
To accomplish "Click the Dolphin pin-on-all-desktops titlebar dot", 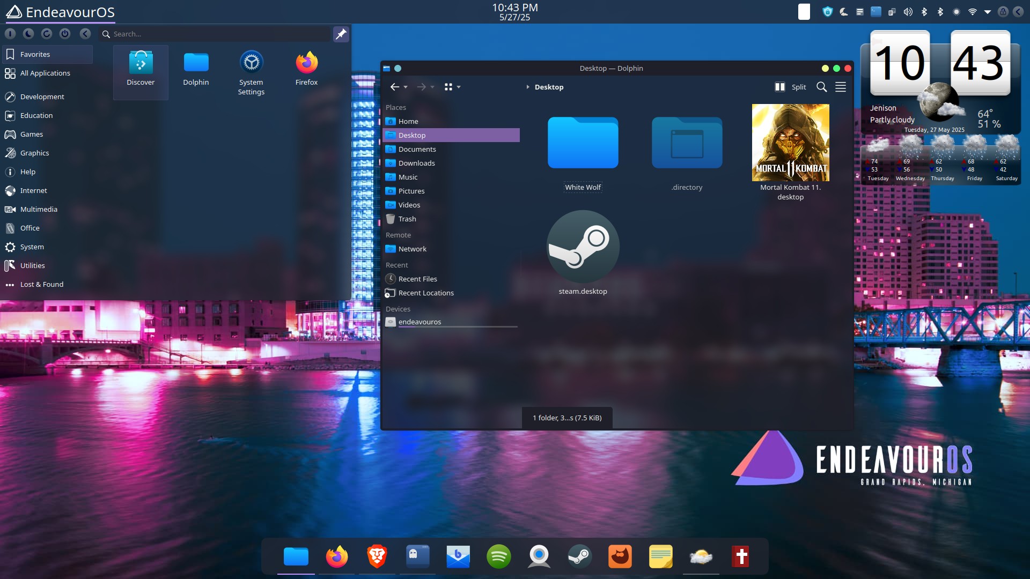I will (398, 68).
